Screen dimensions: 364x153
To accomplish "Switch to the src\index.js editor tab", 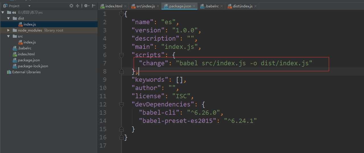I will tap(145, 6).
